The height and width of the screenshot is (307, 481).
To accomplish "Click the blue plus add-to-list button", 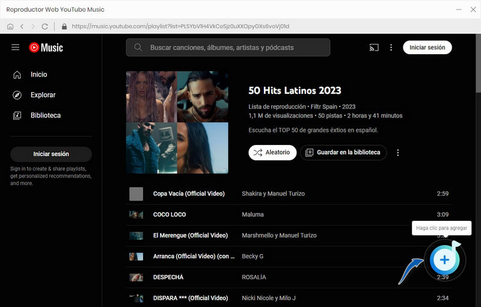I will [444, 260].
